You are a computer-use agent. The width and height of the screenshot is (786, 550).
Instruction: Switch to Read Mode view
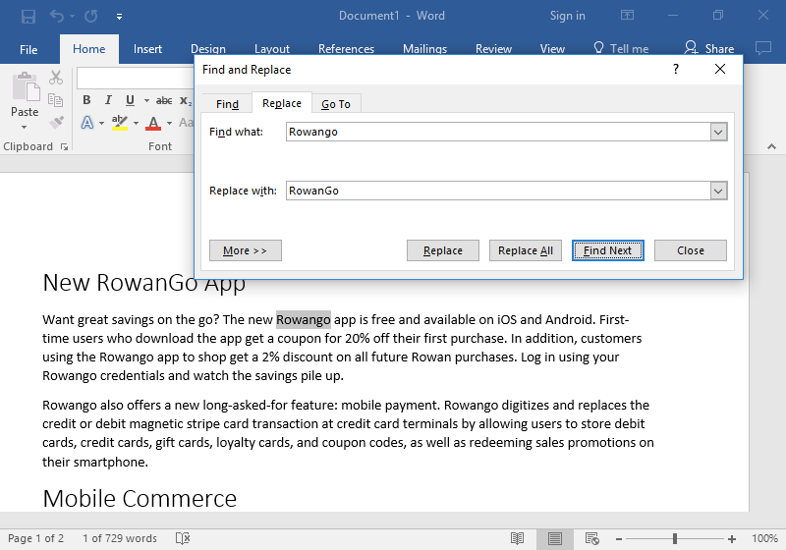[x=518, y=538]
